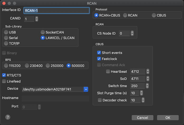Select 115200 BPS rate
The image size is (184, 125).
6,66
